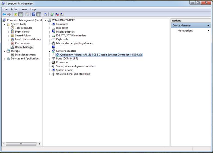The height and width of the screenshot is (153, 213).
Task: Click Scan for hardware changes icon
Action: click(x=45, y=14)
